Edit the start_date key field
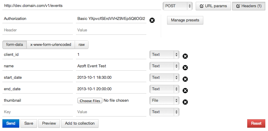The width and height of the screenshot is (268, 131). (x=38, y=78)
